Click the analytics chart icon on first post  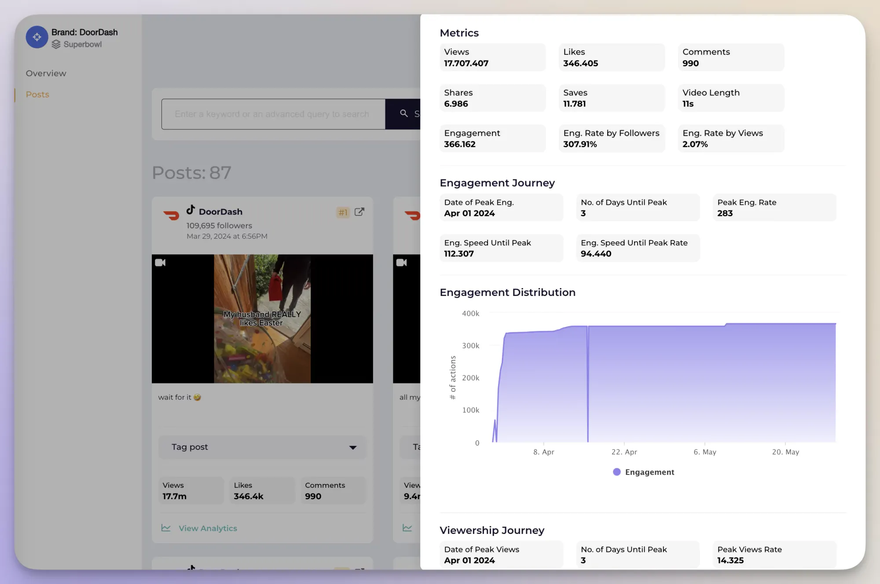166,528
